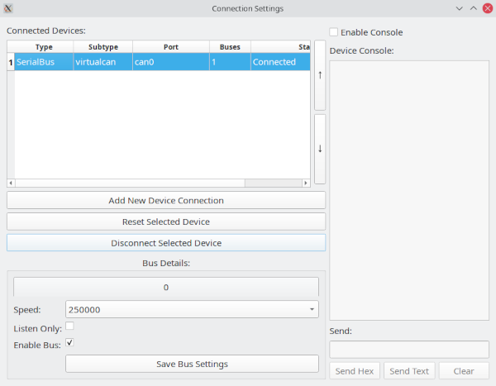
Task: Close the Connection Settings window
Action: 487,8
